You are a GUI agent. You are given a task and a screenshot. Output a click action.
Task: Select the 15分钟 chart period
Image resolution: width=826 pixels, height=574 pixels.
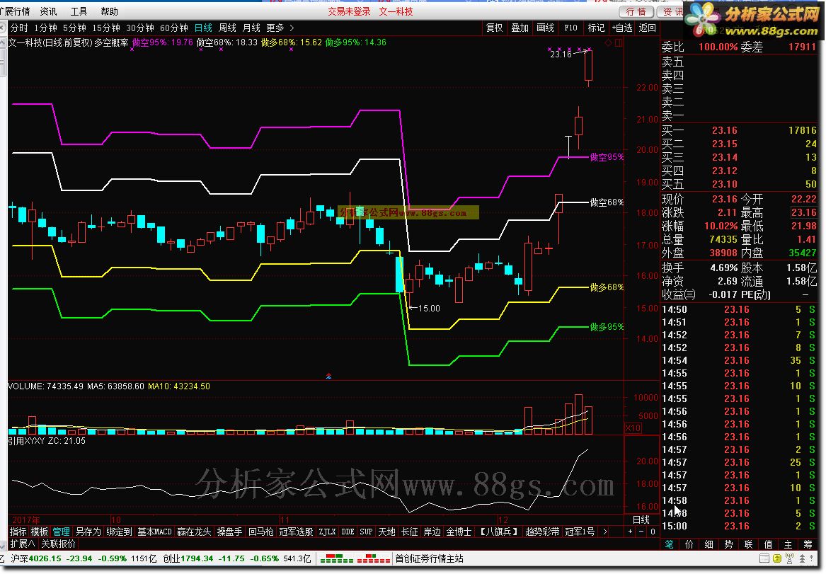tap(106, 28)
